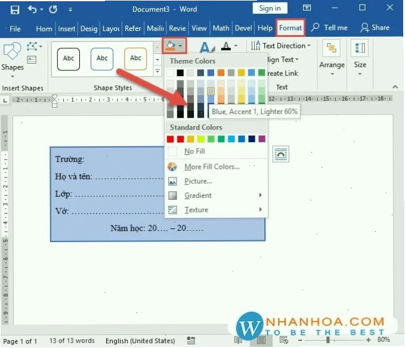Image resolution: width=405 pixels, height=348 pixels.
Task: Select the Format tab
Action: click(290, 27)
